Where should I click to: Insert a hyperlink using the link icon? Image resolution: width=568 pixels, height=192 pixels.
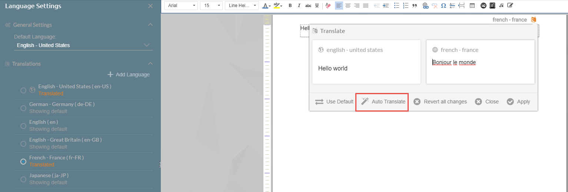425,6
